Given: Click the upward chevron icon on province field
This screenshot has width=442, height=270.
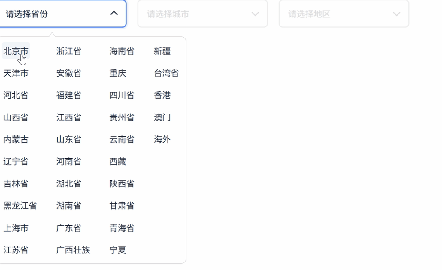Looking at the screenshot, I should pyautogui.click(x=114, y=13).
